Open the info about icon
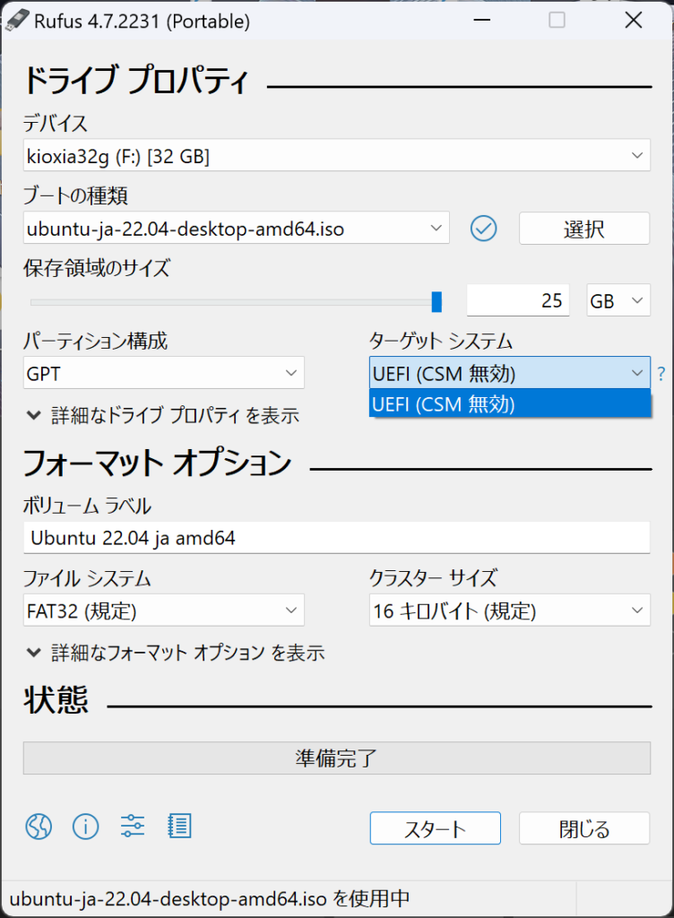This screenshot has height=918, width=674. (85, 826)
